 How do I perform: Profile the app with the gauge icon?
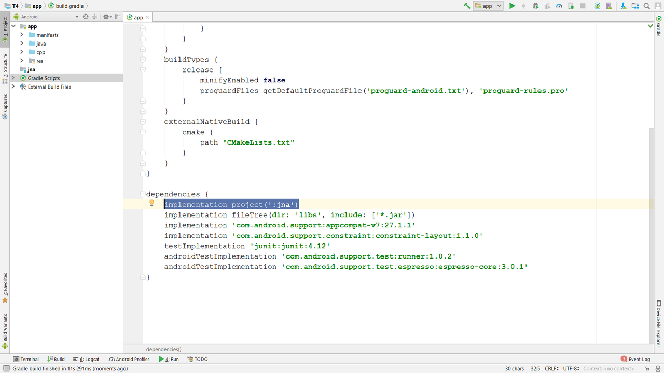click(x=559, y=6)
